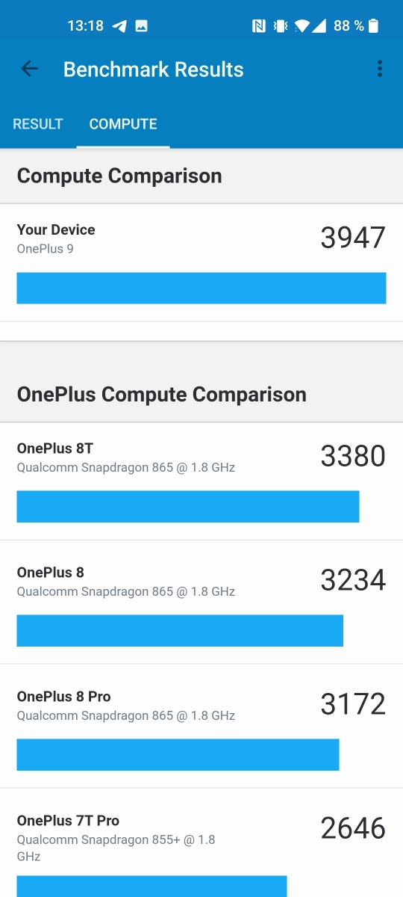Select the COMPUTE tab
403x897 pixels.
point(123,124)
